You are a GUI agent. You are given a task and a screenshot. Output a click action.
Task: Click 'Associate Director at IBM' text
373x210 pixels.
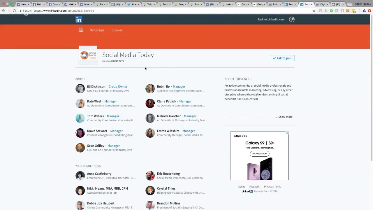coord(102,193)
